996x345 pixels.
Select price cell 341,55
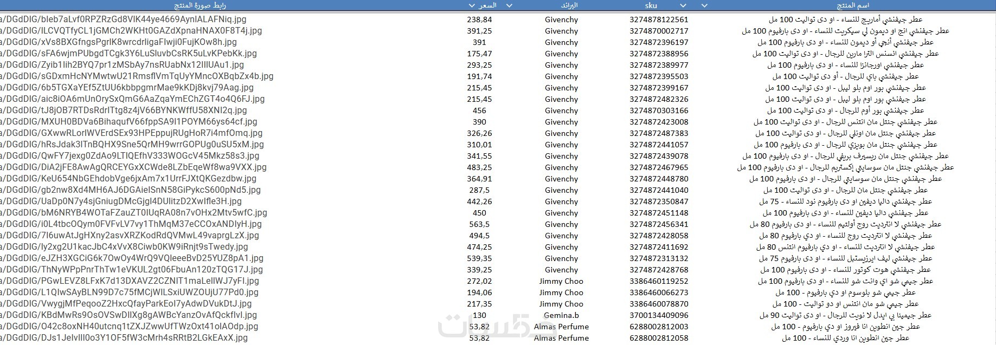(x=479, y=156)
